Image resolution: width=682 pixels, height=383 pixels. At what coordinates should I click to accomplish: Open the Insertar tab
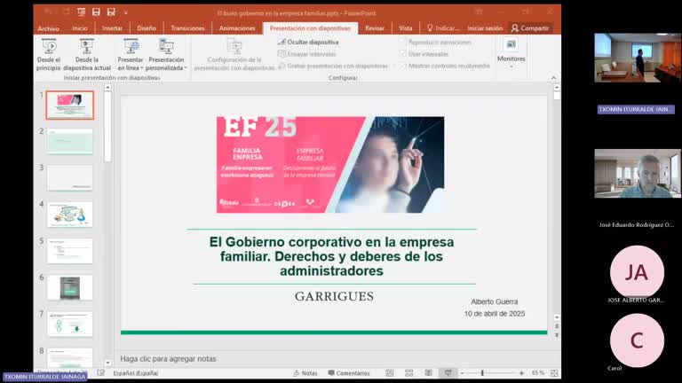click(x=112, y=28)
